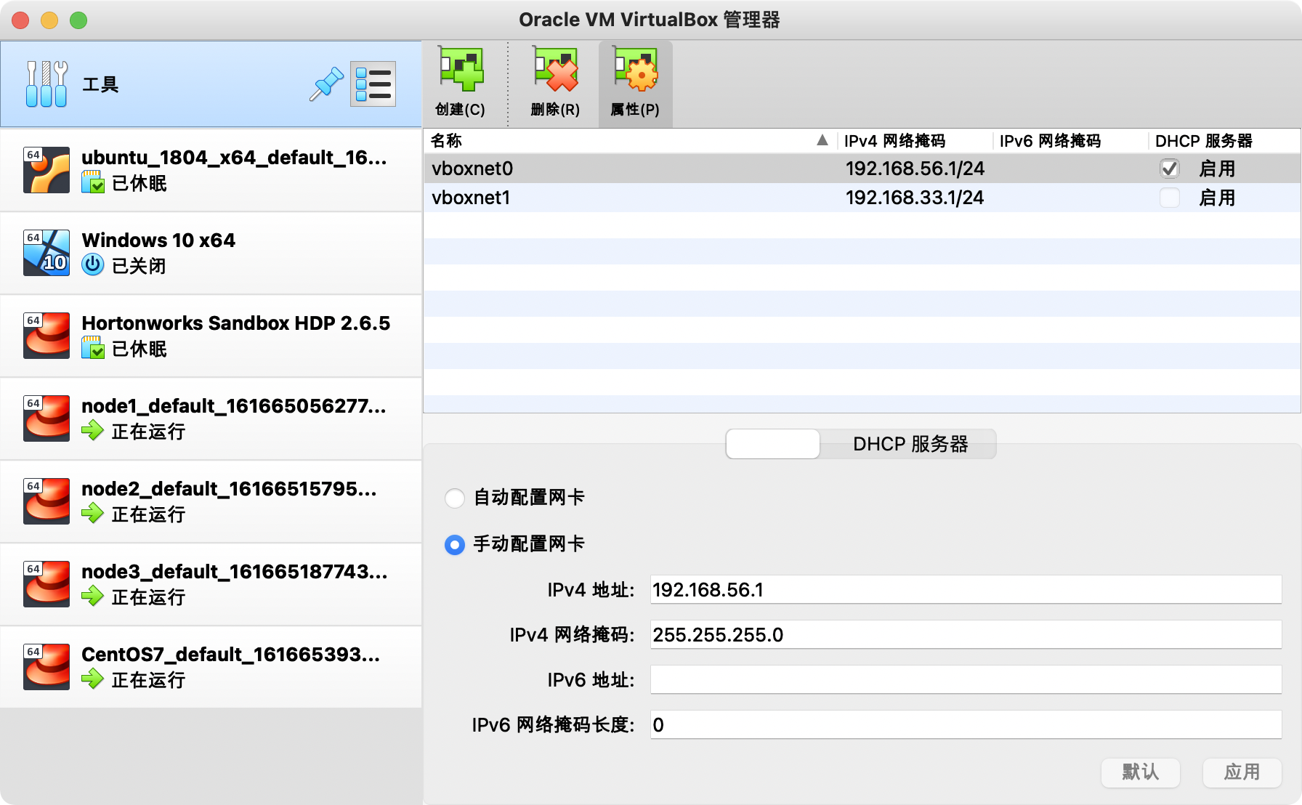Screen dimensions: 1302x805
Task: Select the Windows 10 x64 machine name
Action: (158, 240)
